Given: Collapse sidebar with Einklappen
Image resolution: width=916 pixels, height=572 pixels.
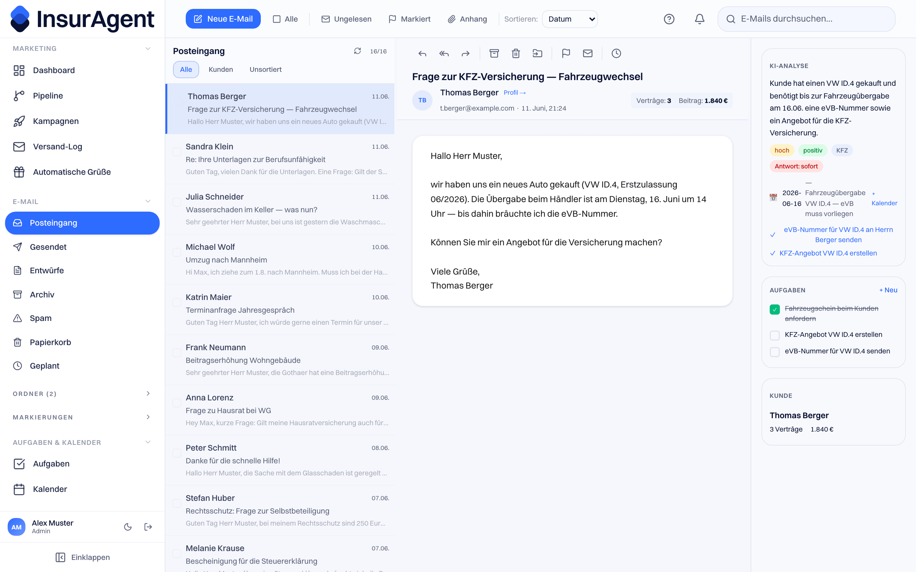Looking at the screenshot, I should pyautogui.click(x=82, y=557).
